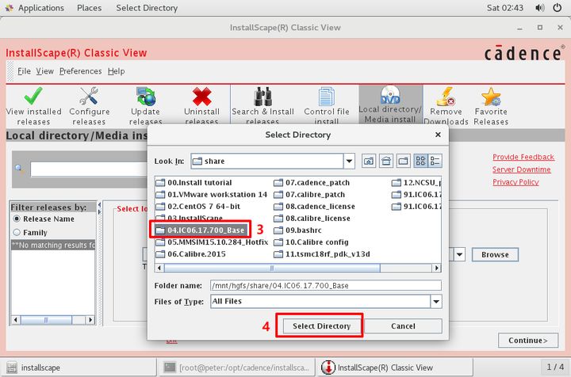Select folder 00.Install tutorial
This screenshot has width=571, height=377.
tap(194, 182)
